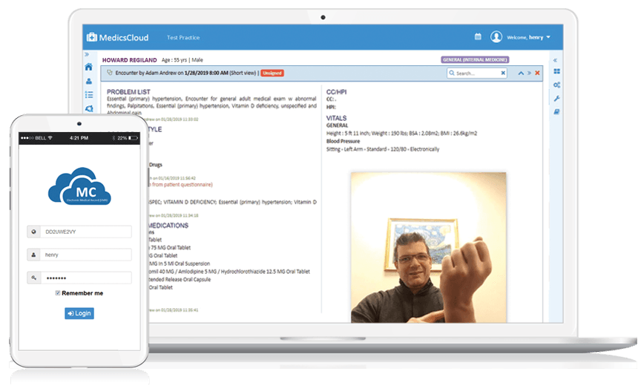The width and height of the screenshot is (638, 386).
Task: Click the Login button on the phone
Action: [x=79, y=313]
